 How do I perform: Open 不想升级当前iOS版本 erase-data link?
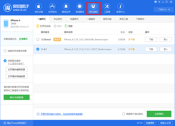[x=62, y=114]
